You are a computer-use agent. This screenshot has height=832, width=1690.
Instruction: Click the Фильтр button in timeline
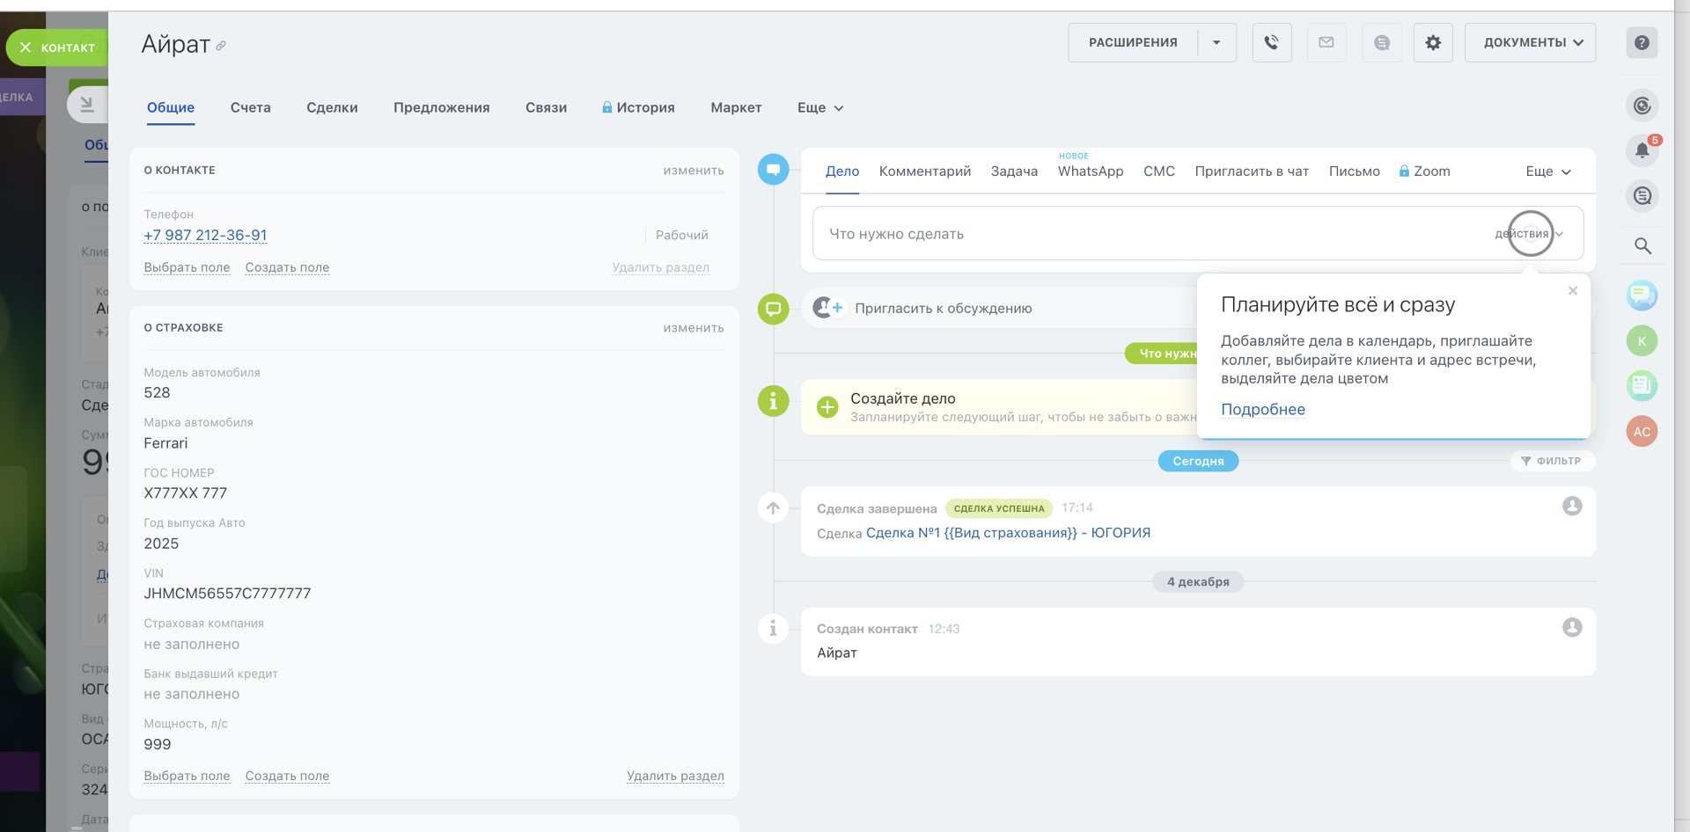tap(1551, 461)
